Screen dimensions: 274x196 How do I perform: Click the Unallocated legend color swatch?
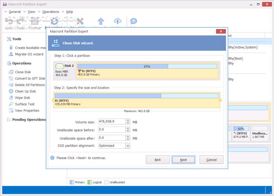point(106,182)
